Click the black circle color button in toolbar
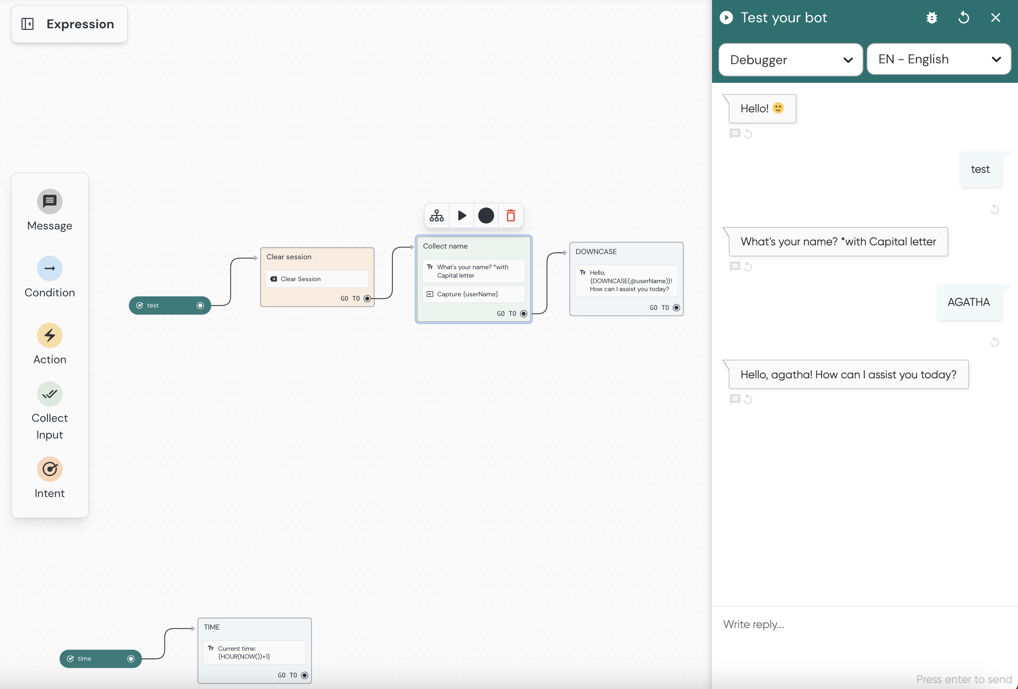The image size is (1018, 689). (486, 216)
